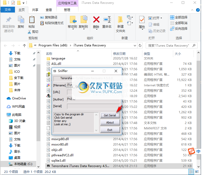This screenshot has height=175, width=202.
Task: Open the Move To (移动到) menu
Action: pyautogui.click(x=72, y=23)
